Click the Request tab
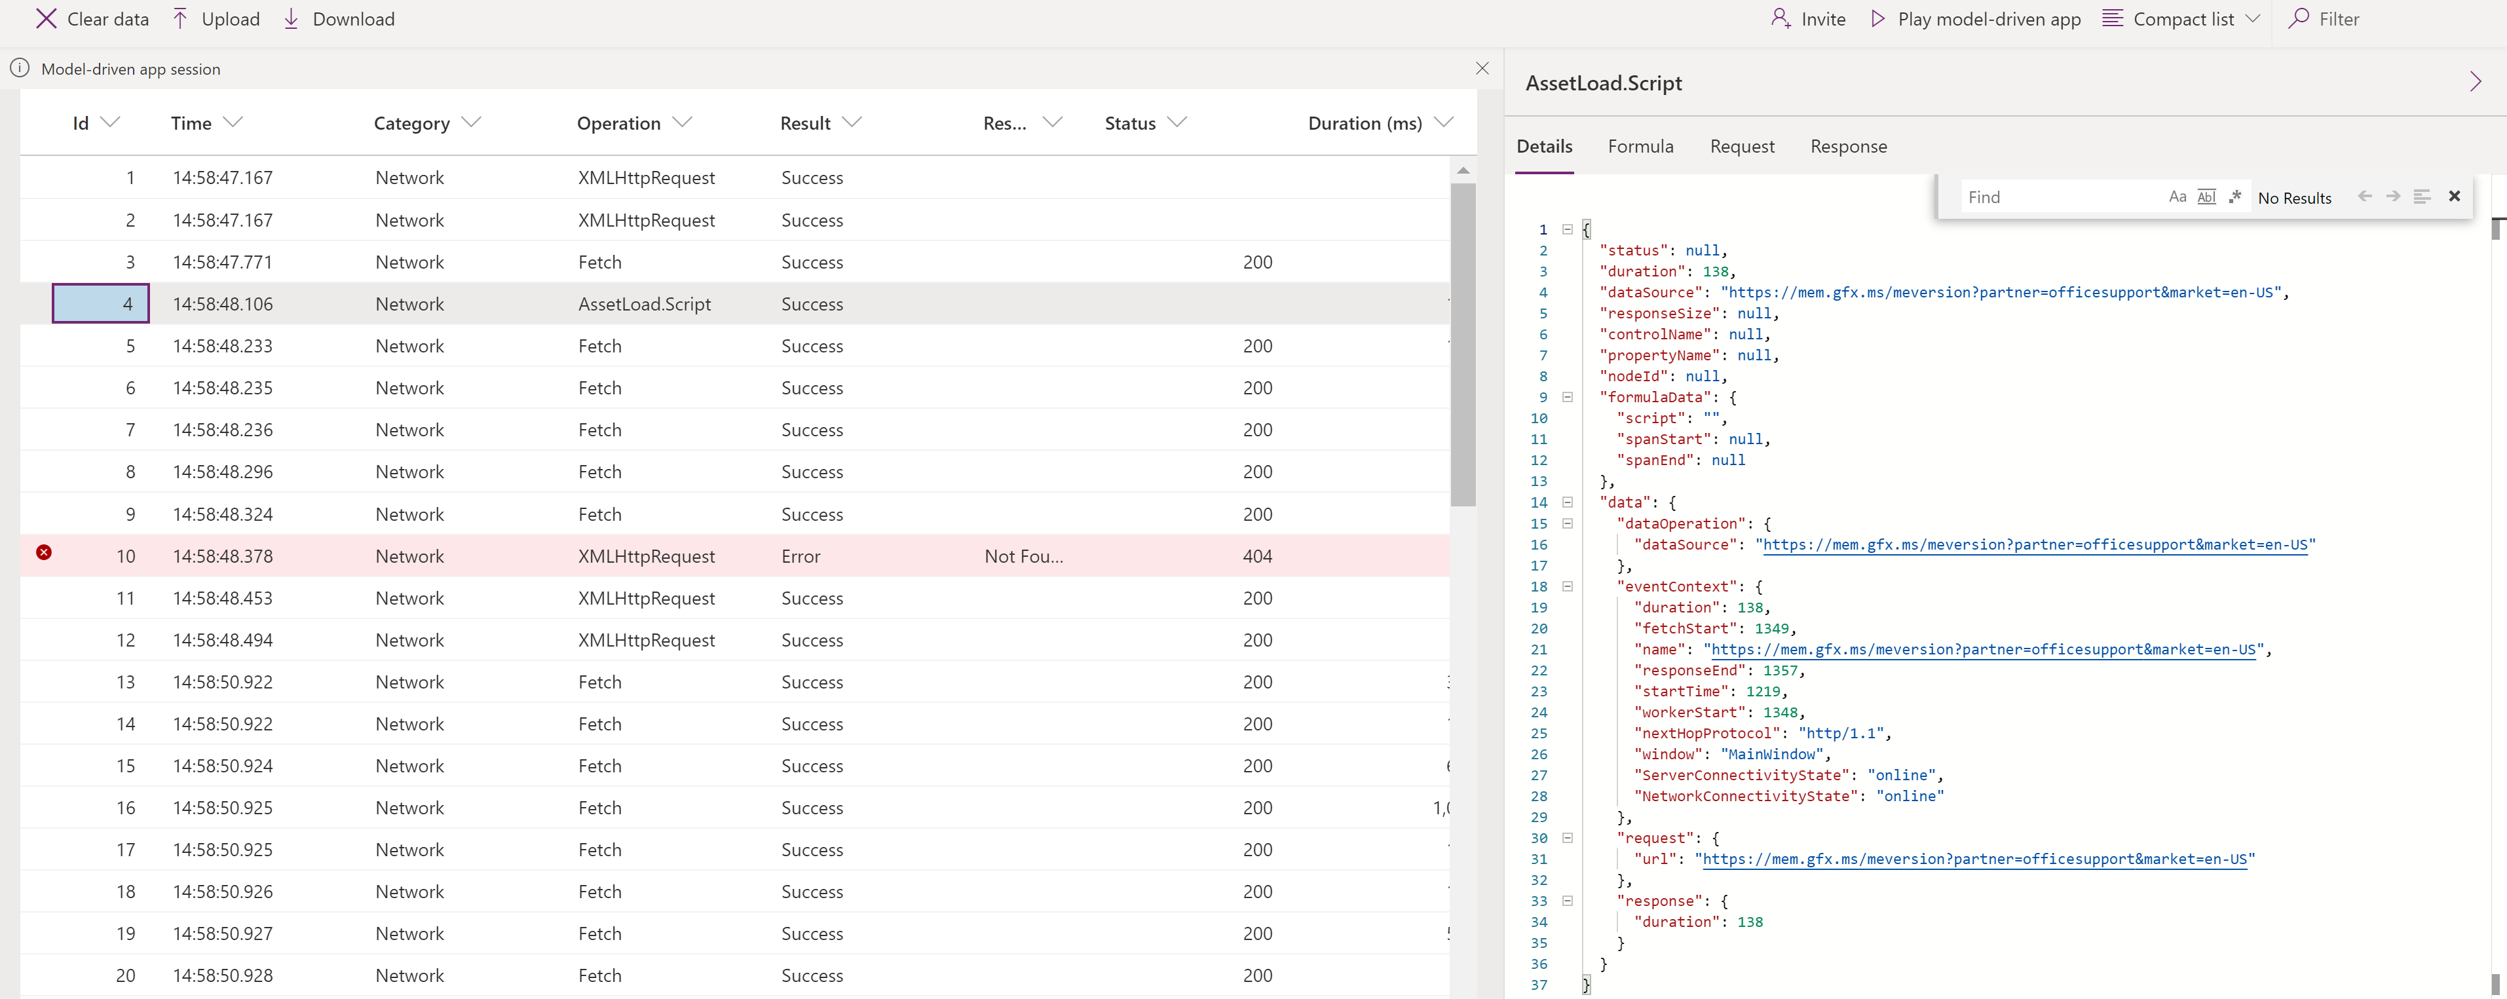Image resolution: width=2507 pixels, height=999 pixels. pyautogui.click(x=1741, y=145)
